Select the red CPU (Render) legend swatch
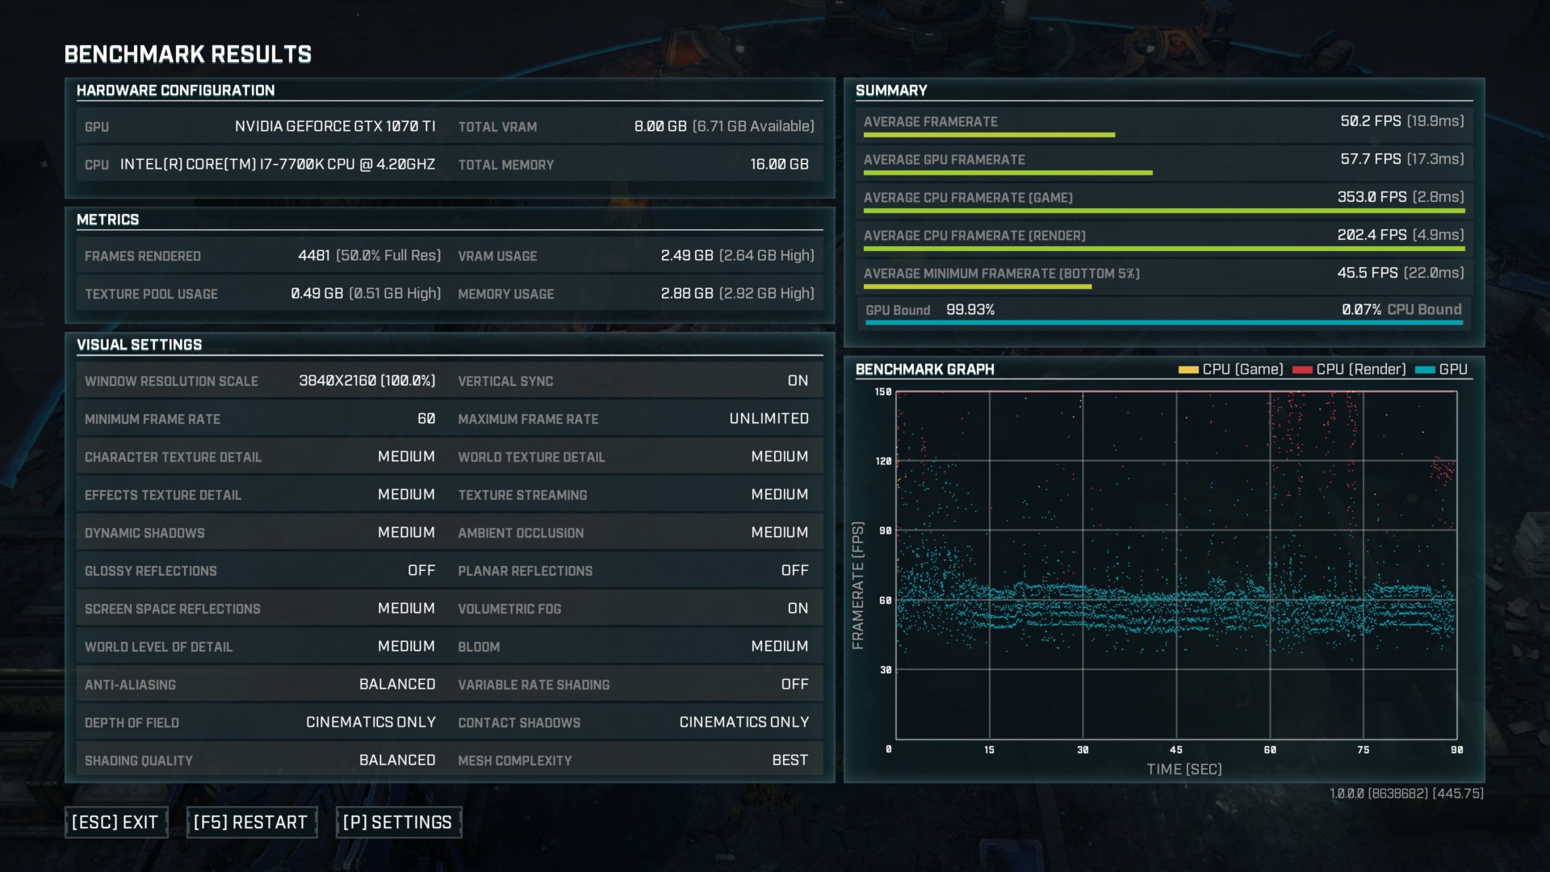 click(x=1302, y=370)
